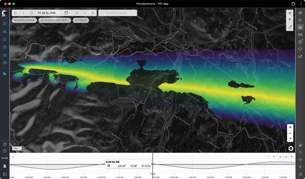305x179 pixels.
Task: Open the stacked panels icon in right sidebar
Action: tap(300, 13)
